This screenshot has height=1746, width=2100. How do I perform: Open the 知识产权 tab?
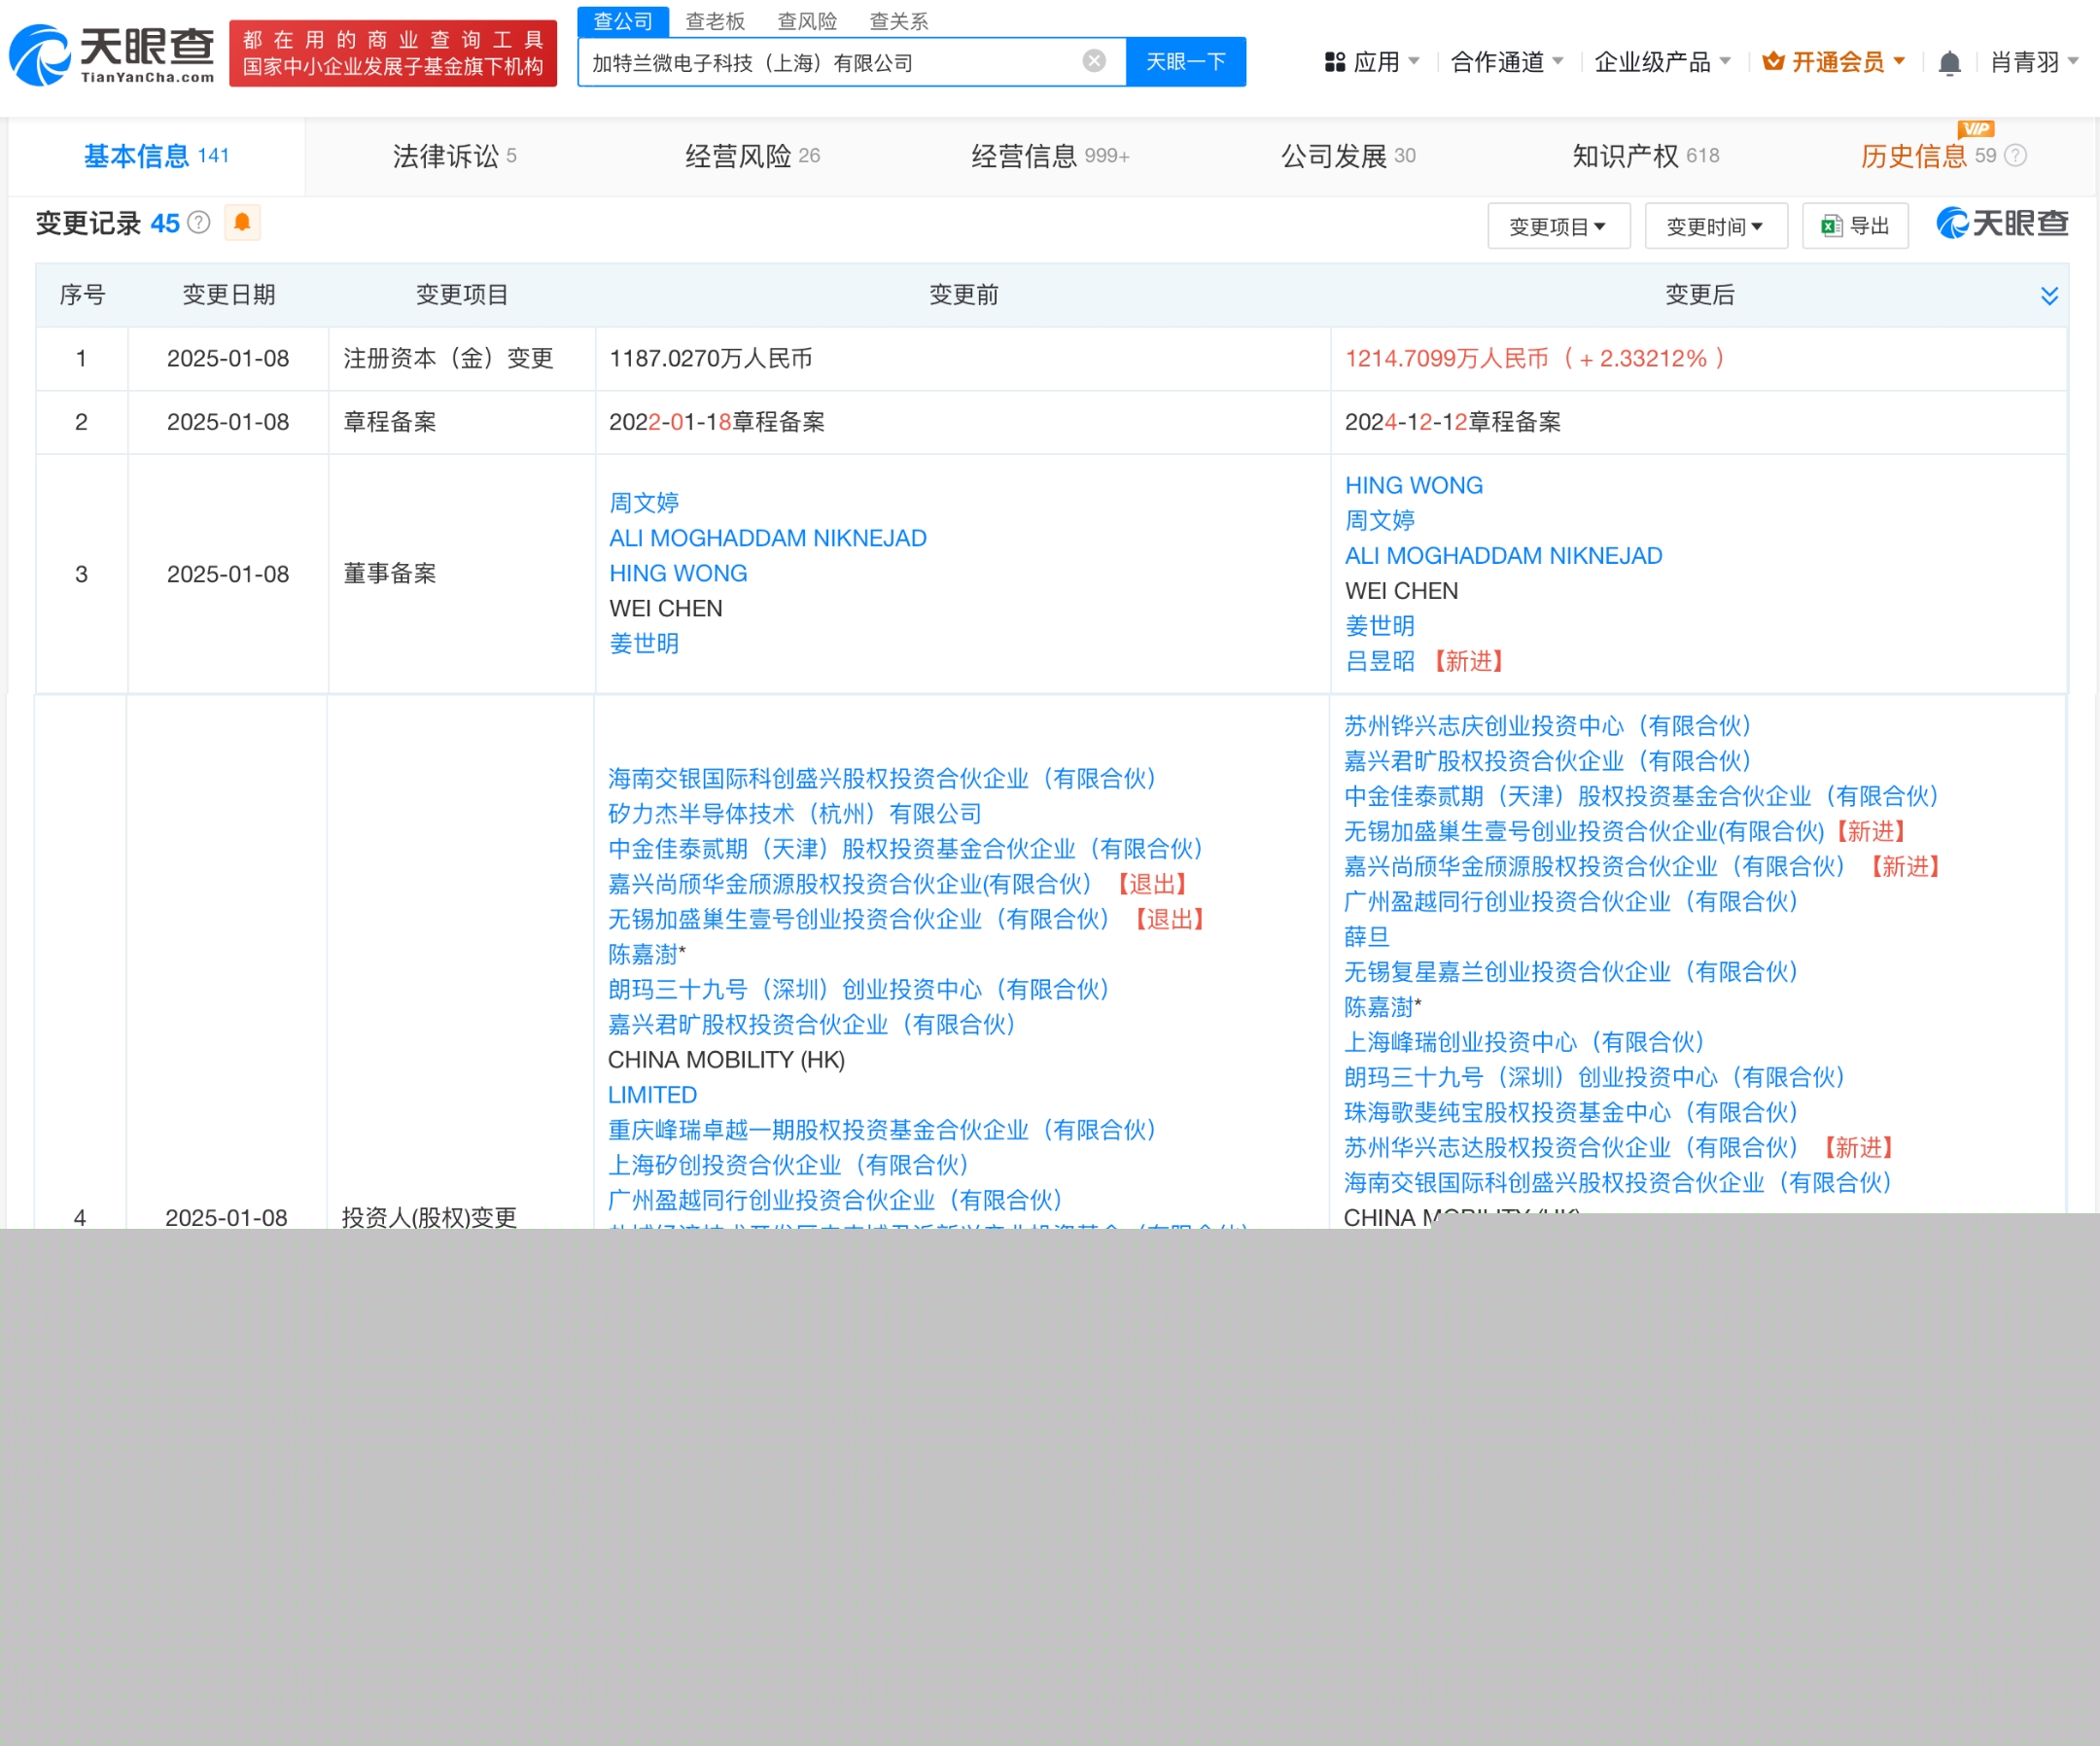[1646, 156]
